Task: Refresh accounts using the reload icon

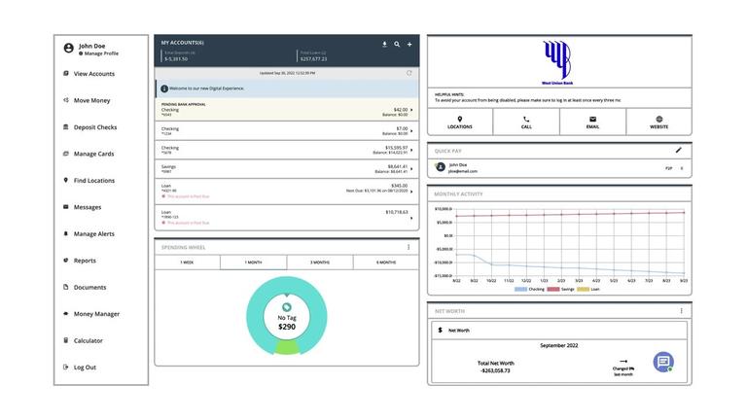Action: pyautogui.click(x=409, y=73)
